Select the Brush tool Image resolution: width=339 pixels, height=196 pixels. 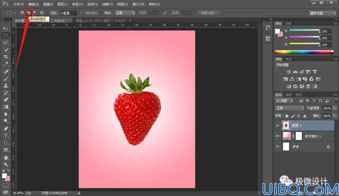click(x=6, y=79)
